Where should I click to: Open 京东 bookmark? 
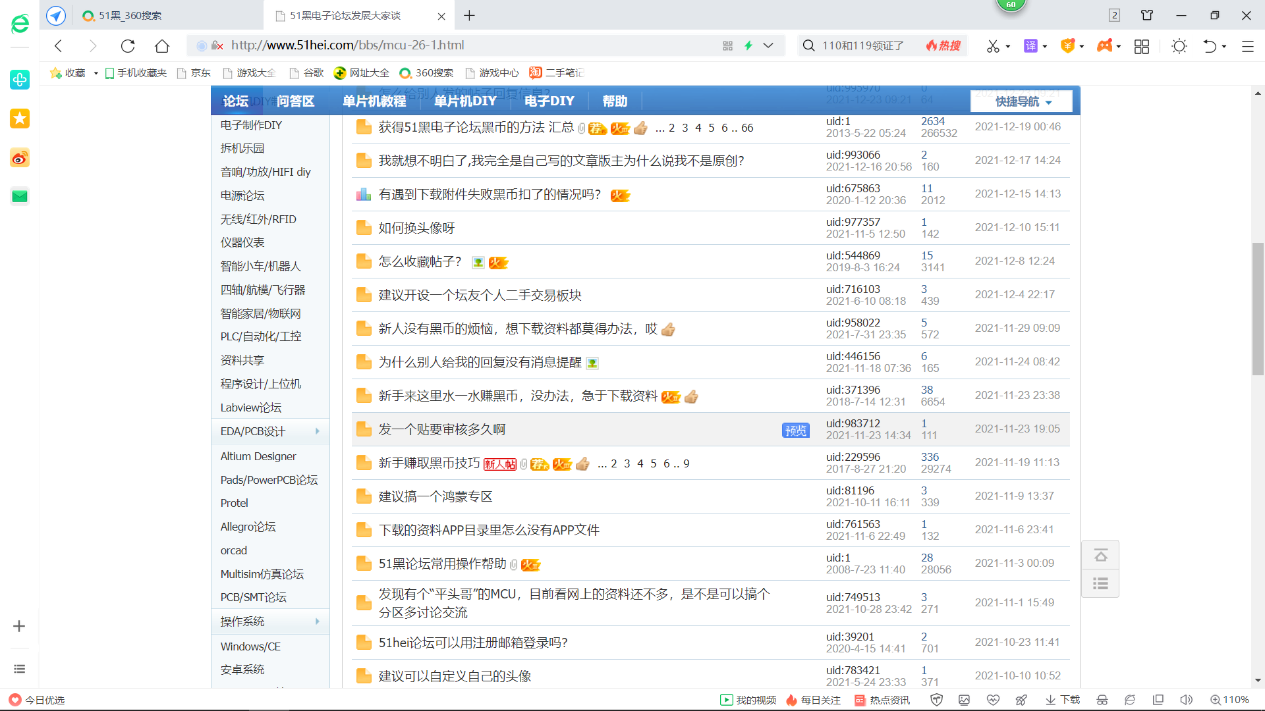tap(194, 73)
